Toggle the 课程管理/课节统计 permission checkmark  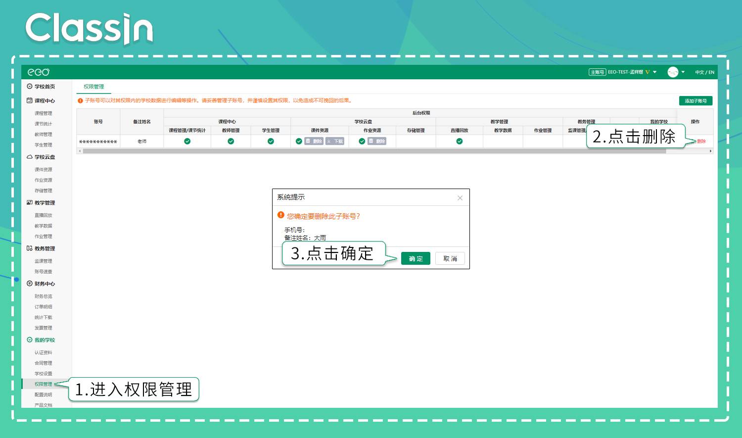point(187,141)
